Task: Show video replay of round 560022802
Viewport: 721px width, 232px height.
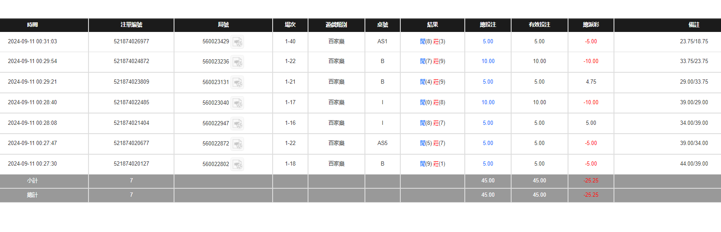Action: 238,164
